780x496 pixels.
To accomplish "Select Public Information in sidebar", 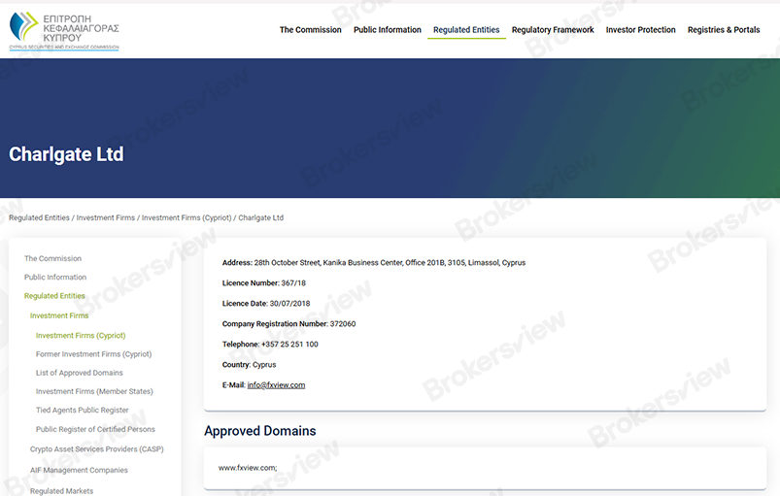I will pyautogui.click(x=55, y=277).
